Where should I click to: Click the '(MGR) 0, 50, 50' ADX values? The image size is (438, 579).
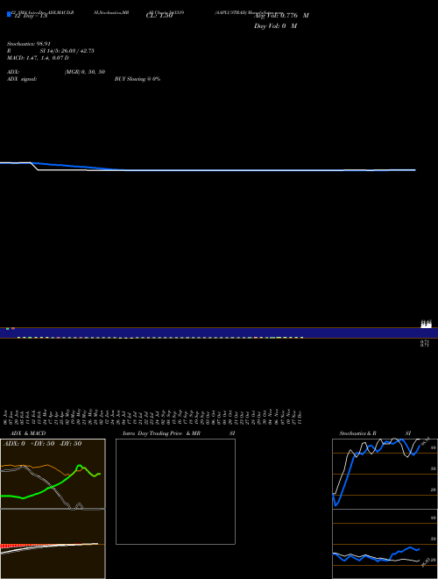click(85, 72)
